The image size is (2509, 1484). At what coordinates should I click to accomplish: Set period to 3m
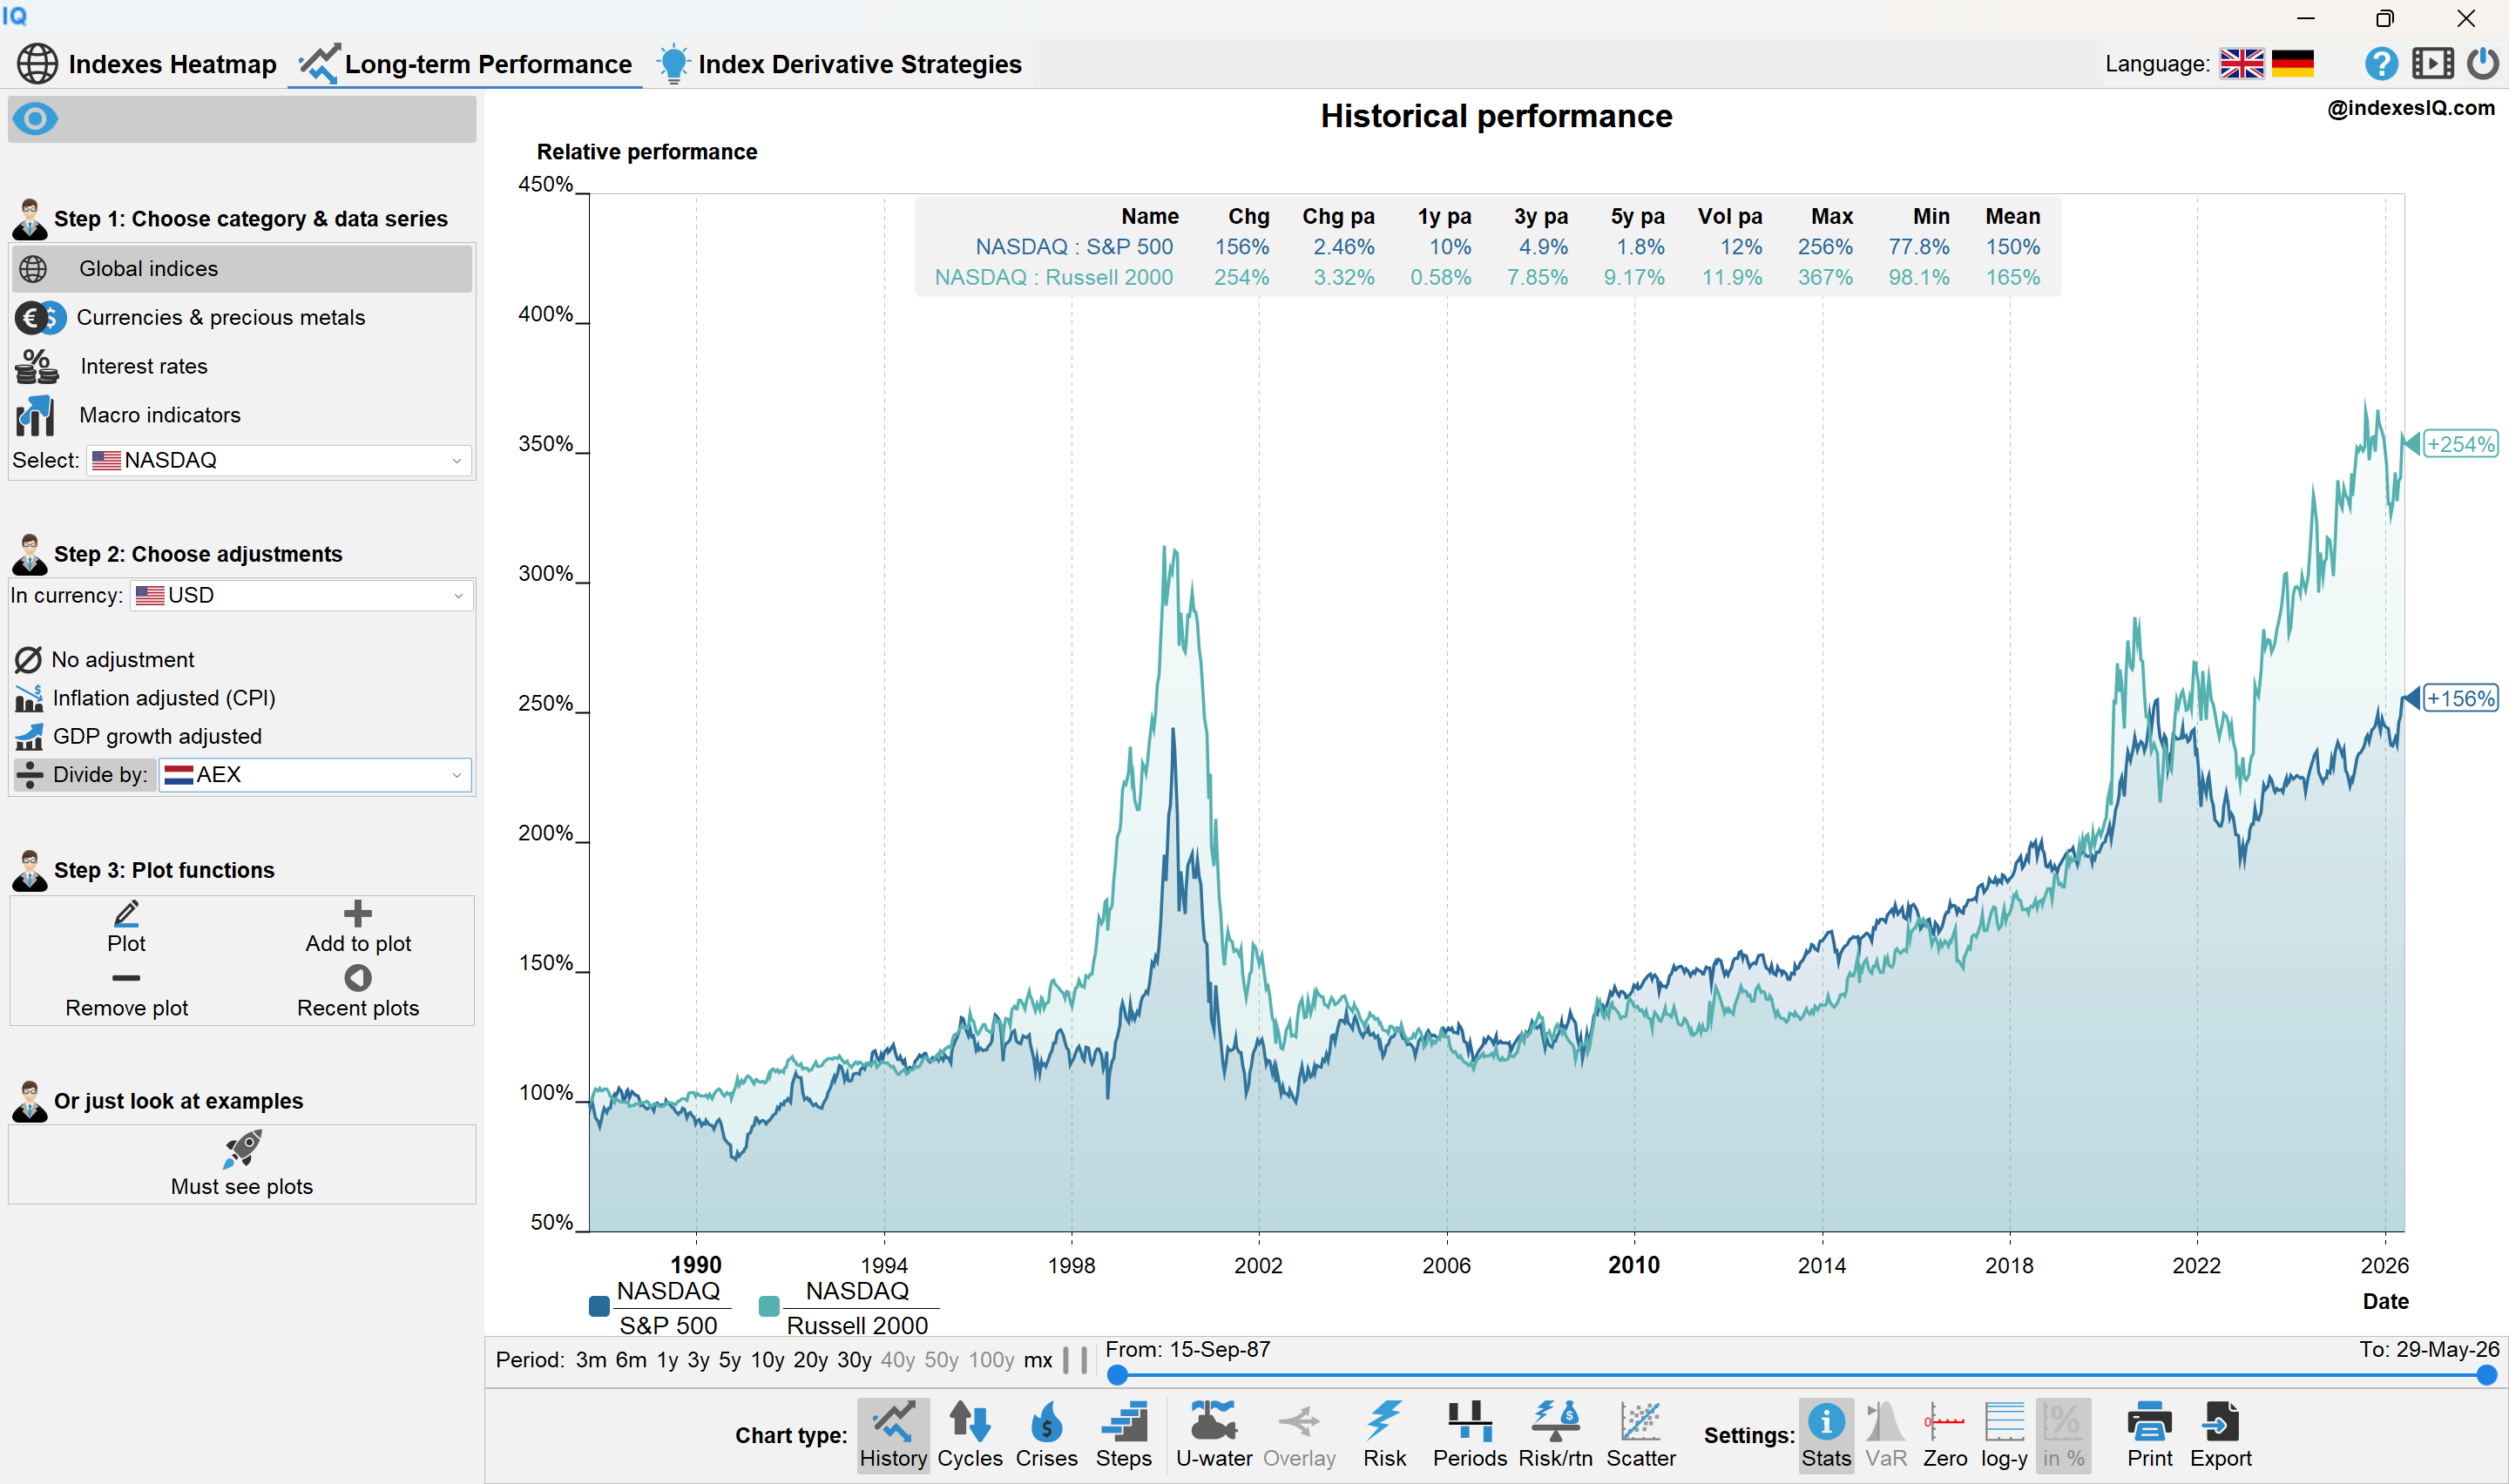tap(591, 1360)
